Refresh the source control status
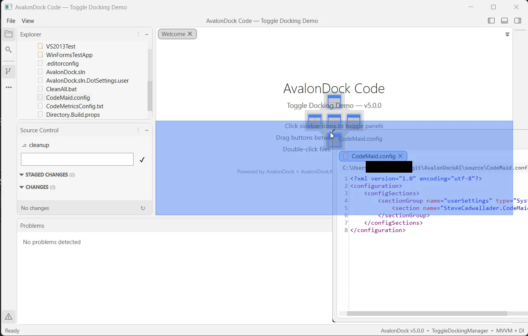The image size is (528, 336). pyautogui.click(x=143, y=208)
